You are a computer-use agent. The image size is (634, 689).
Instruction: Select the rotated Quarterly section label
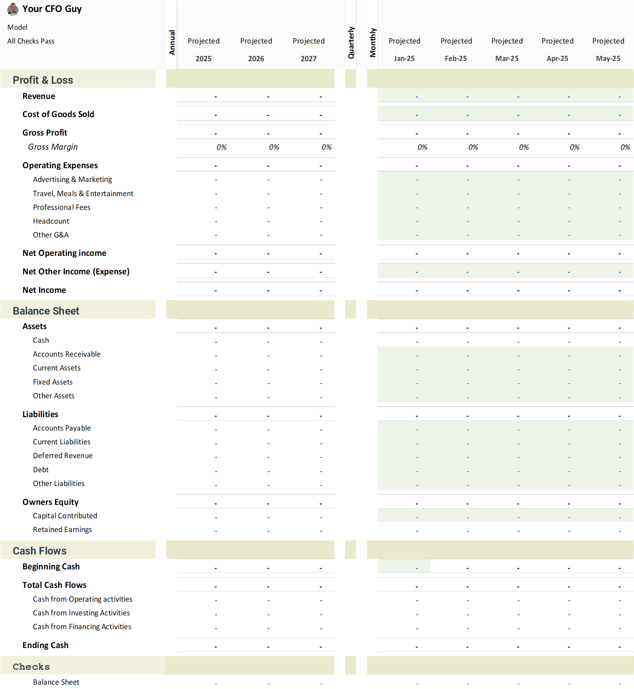point(351,42)
